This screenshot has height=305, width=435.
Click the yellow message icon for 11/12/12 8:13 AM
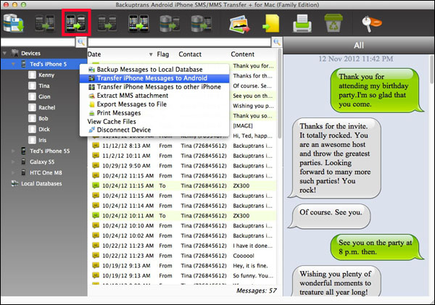tap(96, 146)
